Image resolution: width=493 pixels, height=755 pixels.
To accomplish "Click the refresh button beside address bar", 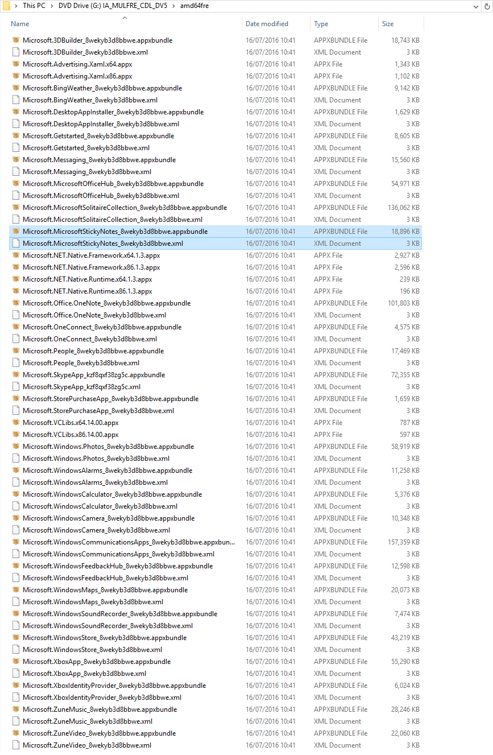I will click(487, 6).
